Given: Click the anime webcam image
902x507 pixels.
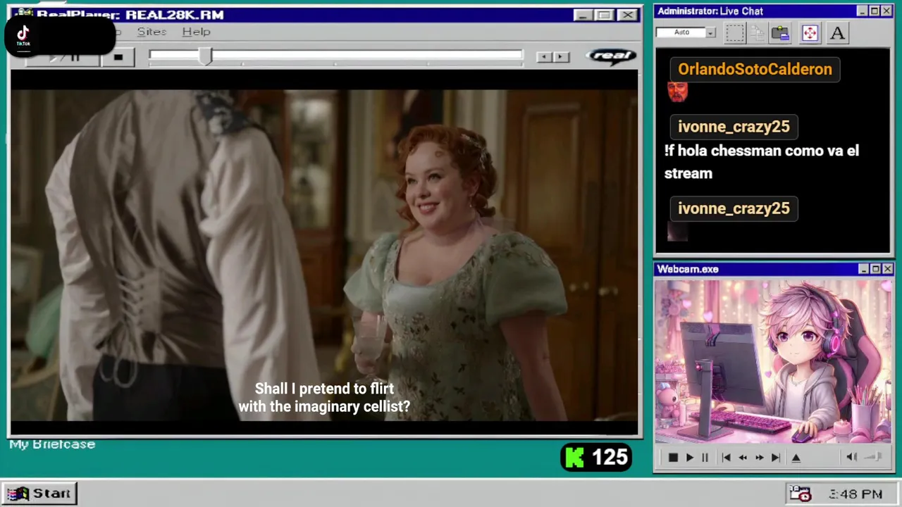Looking at the screenshot, I should (773, 362).
